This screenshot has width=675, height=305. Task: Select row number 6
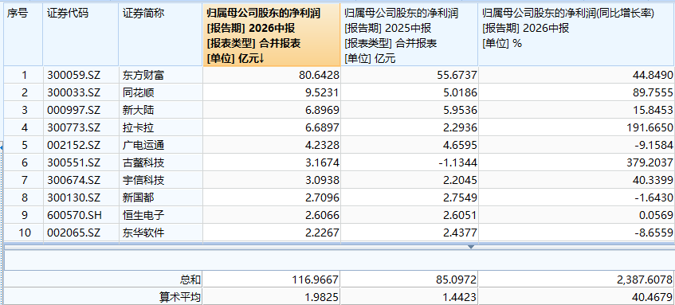[x=23, y=162]
